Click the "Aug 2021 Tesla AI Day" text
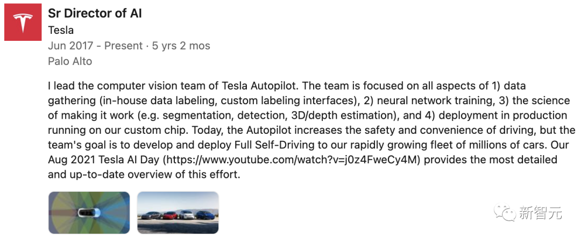The height and width of the screenshot is (238, 581). point(104,160)
